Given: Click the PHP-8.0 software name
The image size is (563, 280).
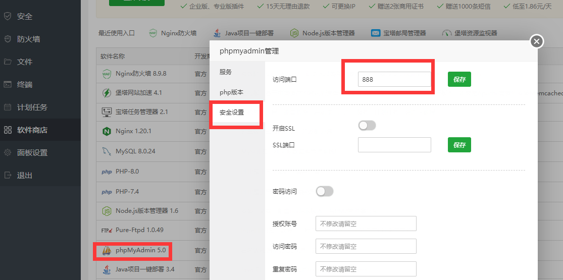Looking at the screenshot, I should (x=127, y=172).
